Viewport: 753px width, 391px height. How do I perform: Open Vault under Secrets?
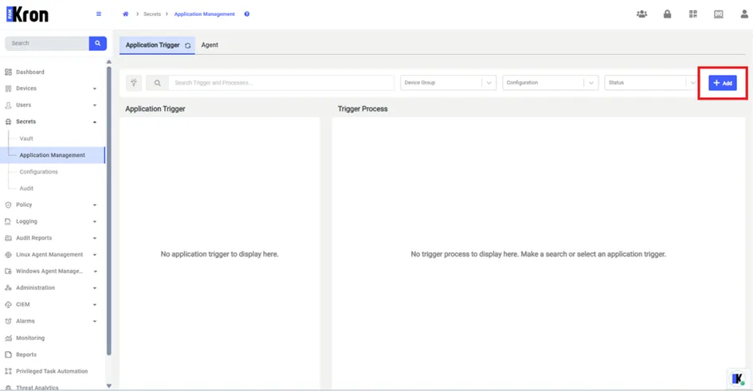26,139
